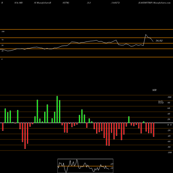The image size is (173, 173).
Task: Click the 80 label on MR axis
Action: click(169, 103)
